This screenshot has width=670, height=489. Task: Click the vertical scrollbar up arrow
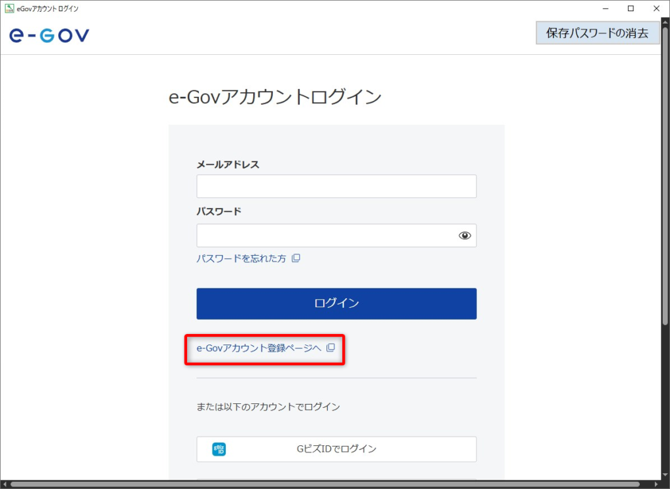pyautogui.click(x=665, y=24)
